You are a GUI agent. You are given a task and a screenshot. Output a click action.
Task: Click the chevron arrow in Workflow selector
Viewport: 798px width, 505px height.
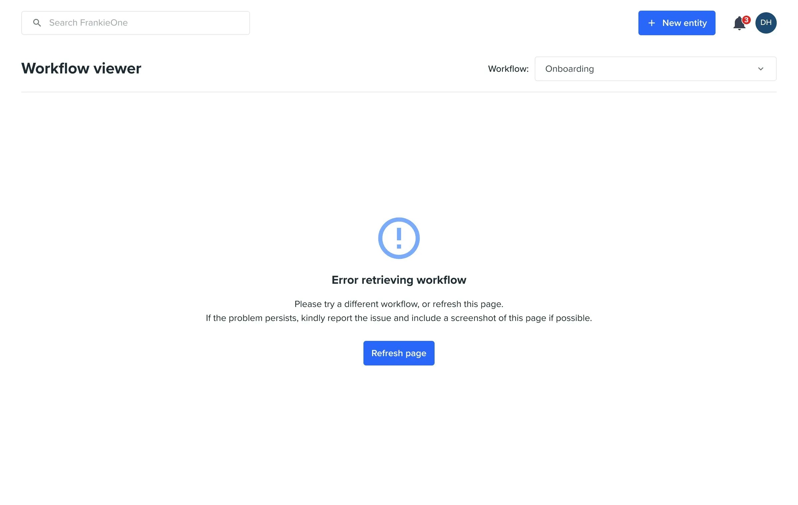[760, 69]
